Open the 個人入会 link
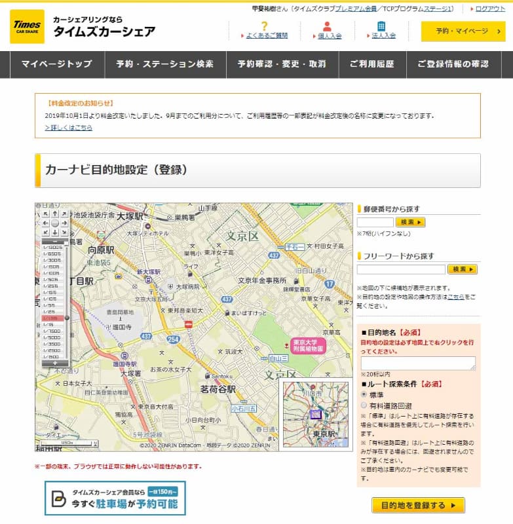This screenshot has height=524, width=513. coord(330,36)
